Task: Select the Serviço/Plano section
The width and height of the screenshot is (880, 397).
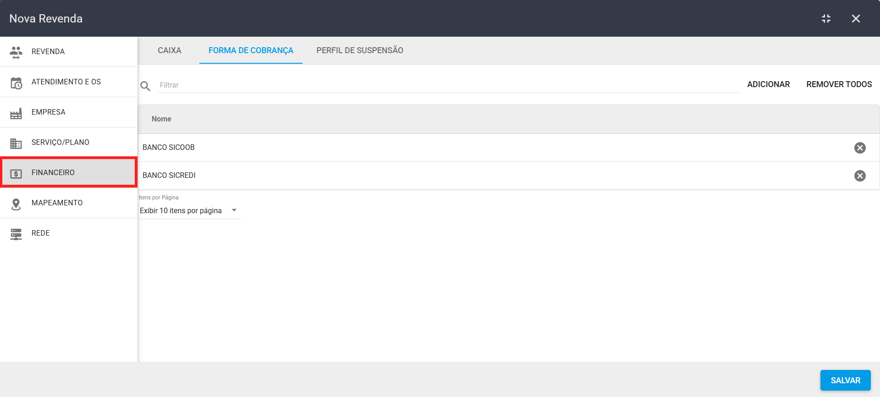Action: pyautogui.click(x=69, y=143)
